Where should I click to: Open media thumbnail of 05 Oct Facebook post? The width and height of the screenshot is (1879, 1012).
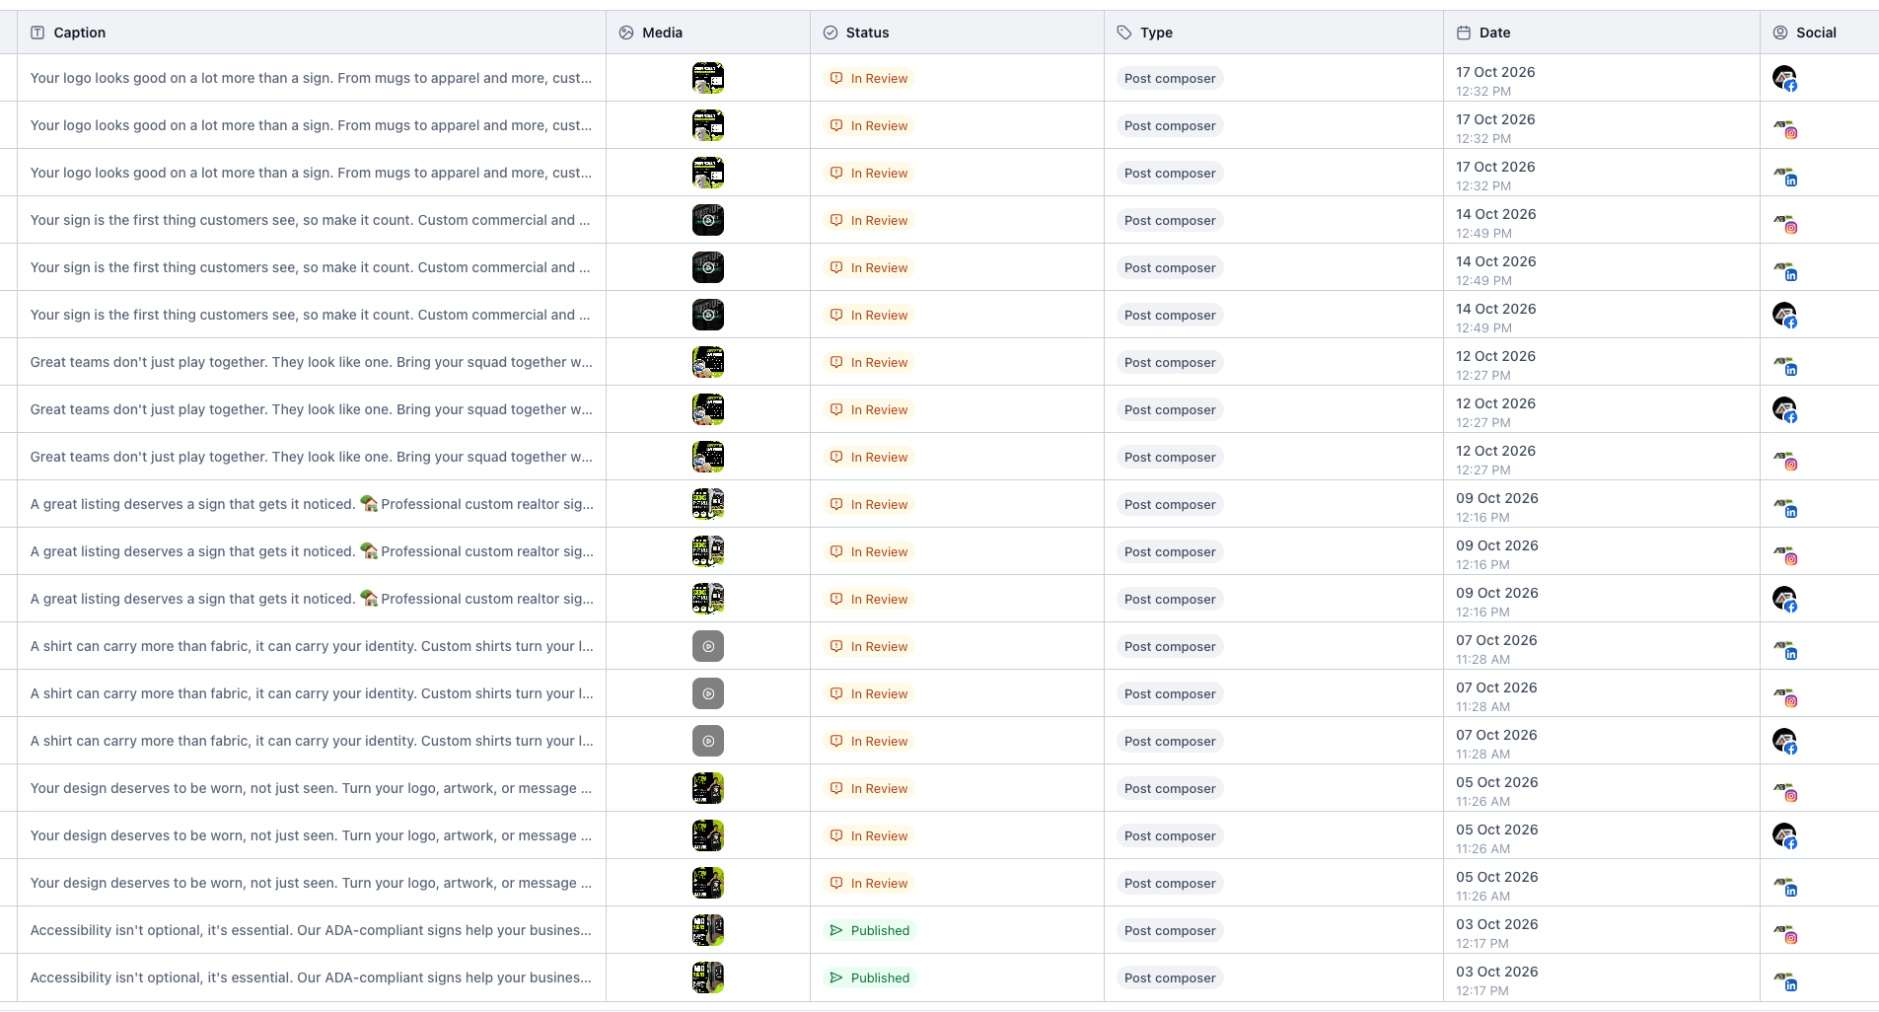tap(708, 835)
